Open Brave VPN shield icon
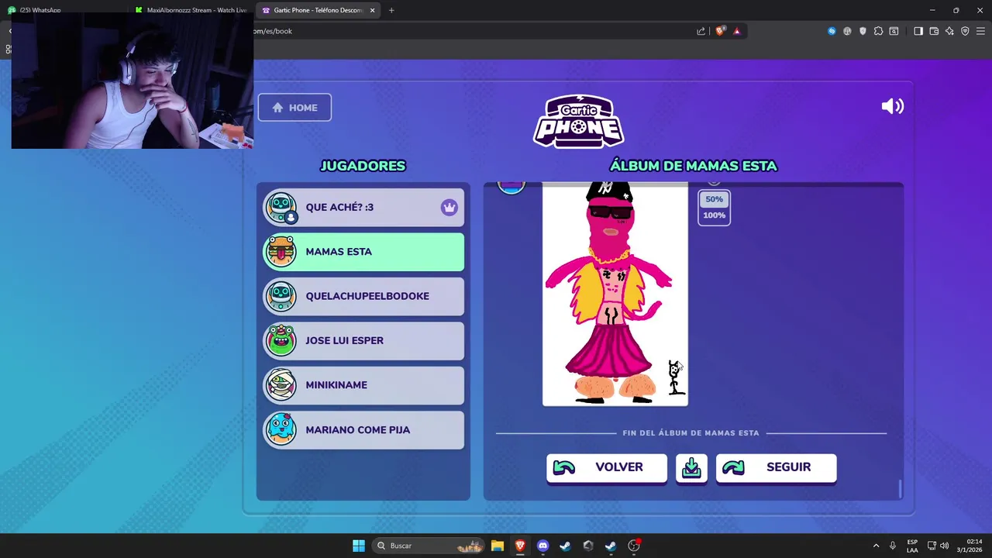The image size is (992, 558). (965, 31)
